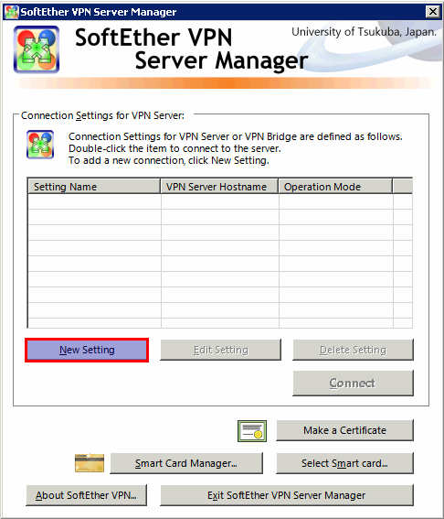Click 'Double-click the item to connect' text line
This screenshot has width=444, height=519.
pyautogui.click(x=174, y=148)
